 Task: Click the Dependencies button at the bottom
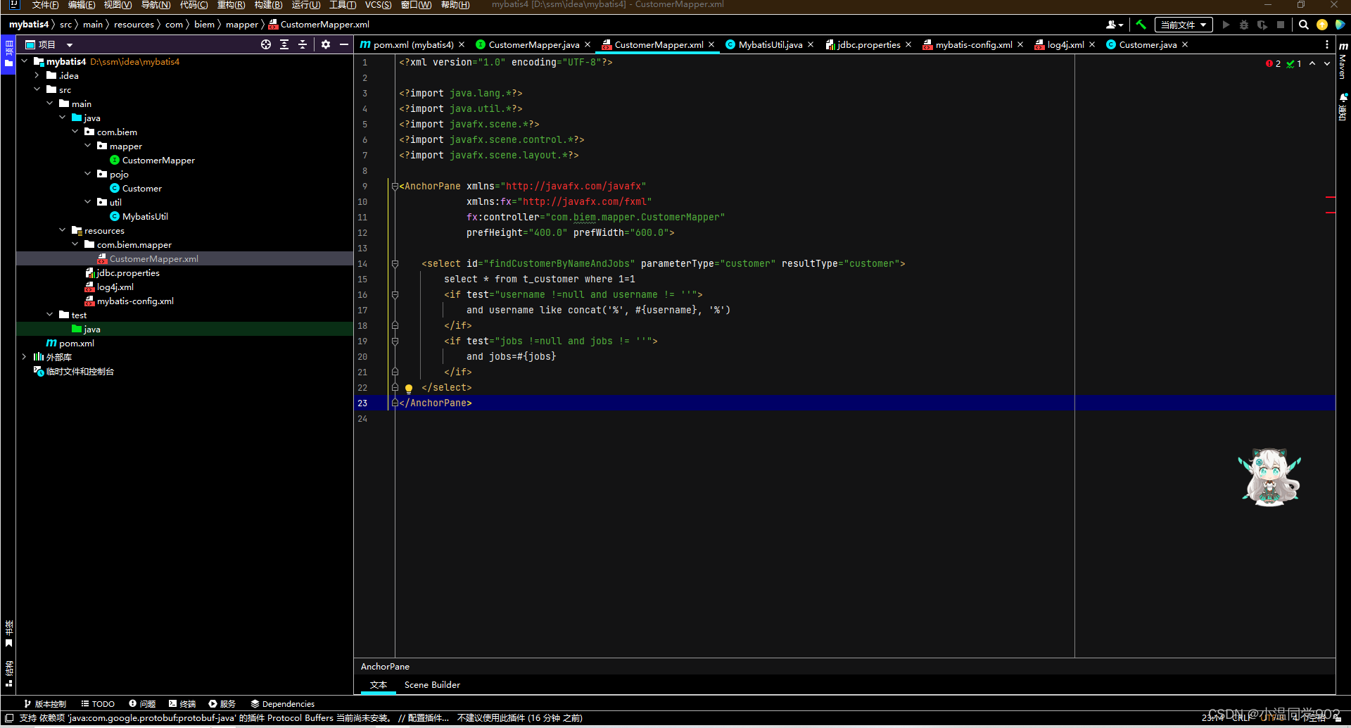point(283,703)
